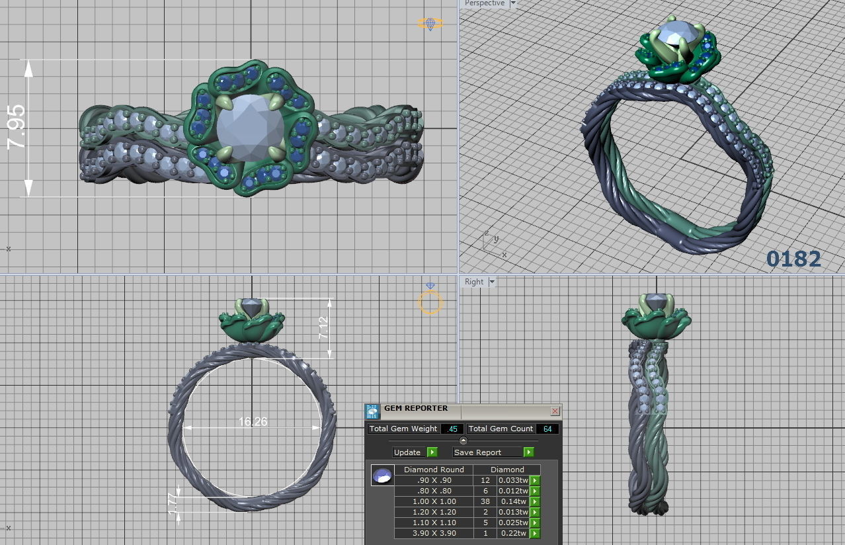The image size is (845, 545).
Task: Select the '.90 X .90' size cell
Action: tap(434, 480)
